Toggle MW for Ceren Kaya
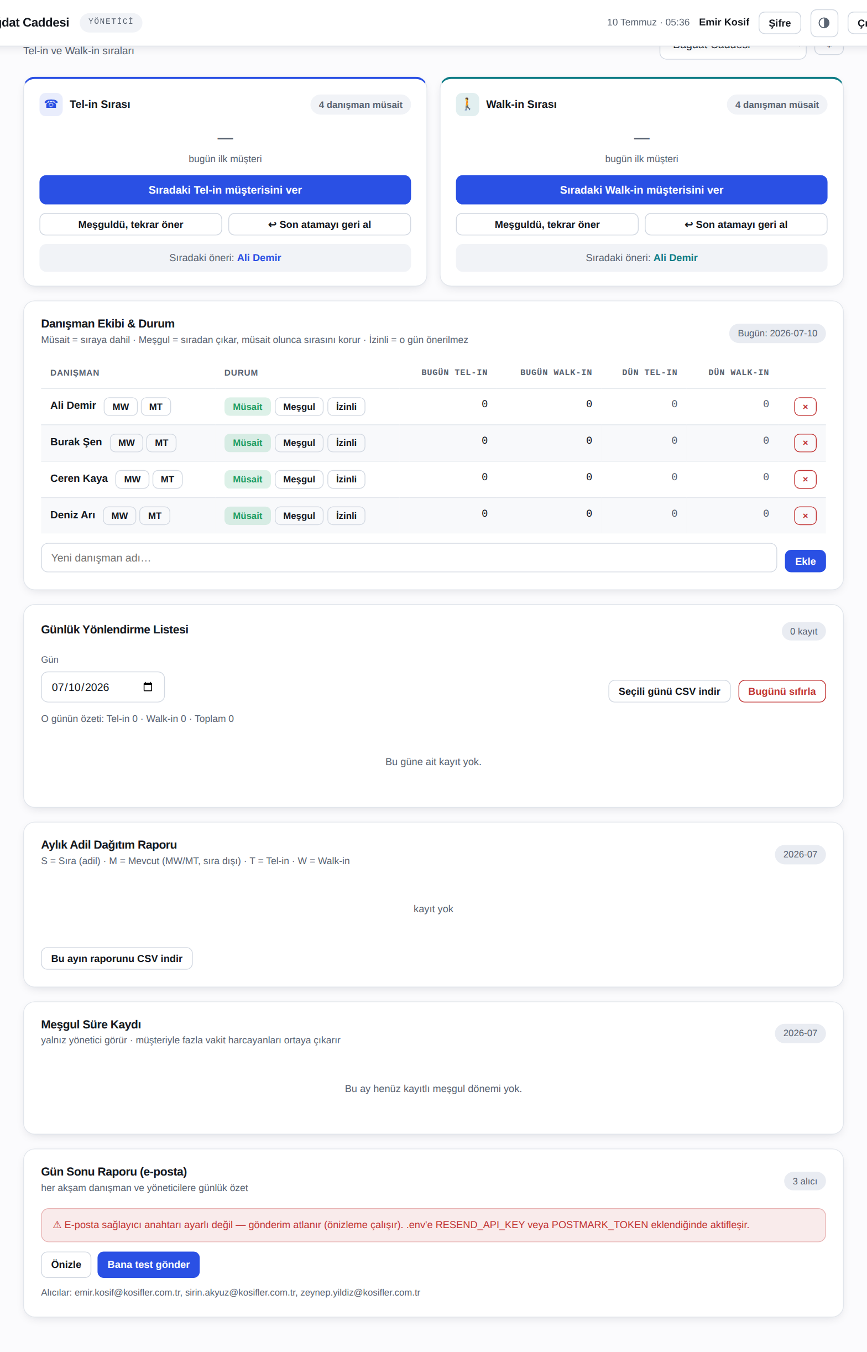The height and width of the screenshot is (1352, 867). pyautogui.click(x=132, y=479)
